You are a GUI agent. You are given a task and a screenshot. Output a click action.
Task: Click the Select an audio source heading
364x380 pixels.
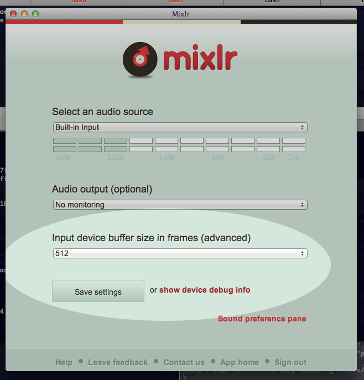[x=102, y=112]
